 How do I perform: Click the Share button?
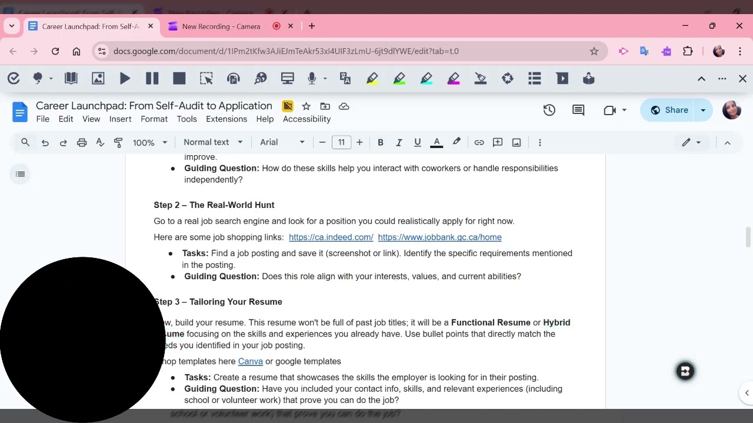[x=669, y=110]
